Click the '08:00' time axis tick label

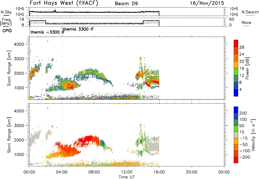point(94,172)
